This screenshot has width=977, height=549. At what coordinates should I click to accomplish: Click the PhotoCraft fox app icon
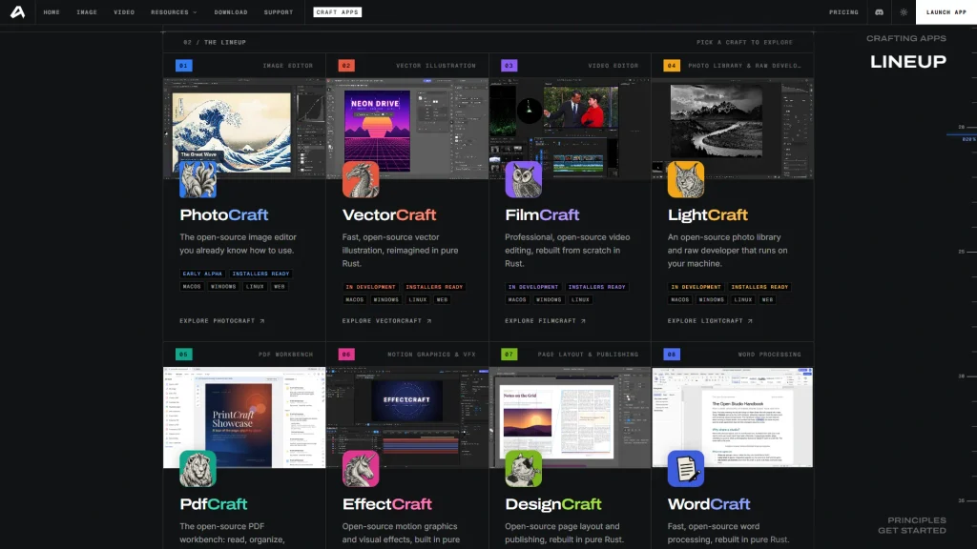click(198, 179)
